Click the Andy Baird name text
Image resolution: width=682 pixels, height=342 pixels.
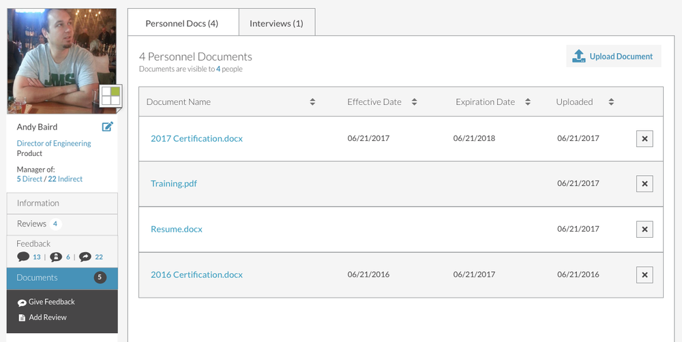[37, 127]
